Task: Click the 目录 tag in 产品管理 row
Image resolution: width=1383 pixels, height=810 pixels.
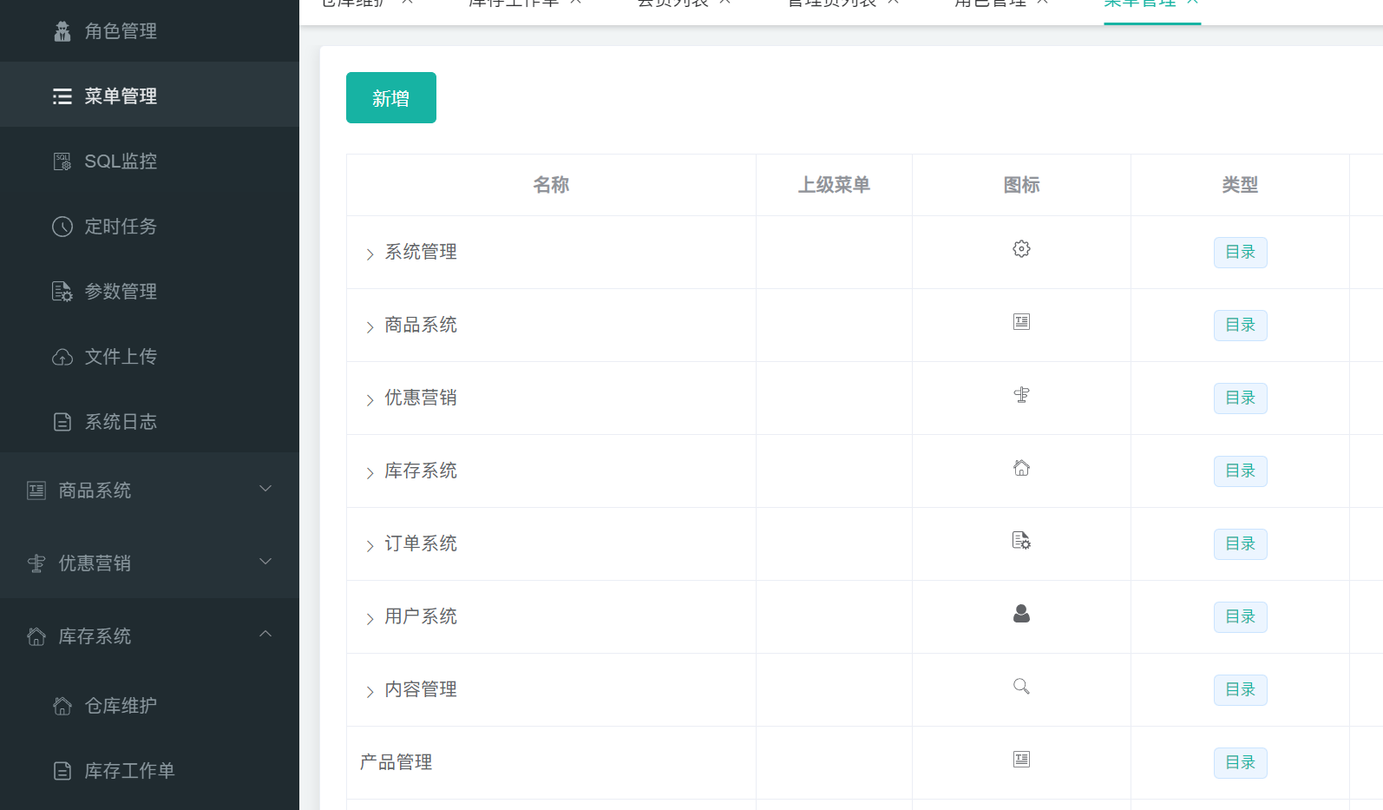Action: (1241, 763)
